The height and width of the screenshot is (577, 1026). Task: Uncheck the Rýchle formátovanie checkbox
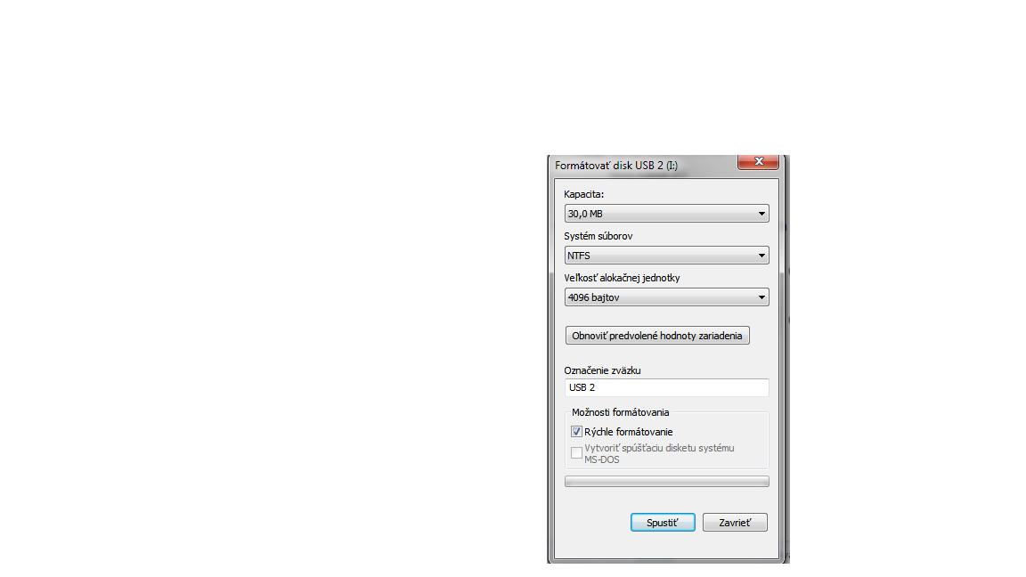(576, 432)
